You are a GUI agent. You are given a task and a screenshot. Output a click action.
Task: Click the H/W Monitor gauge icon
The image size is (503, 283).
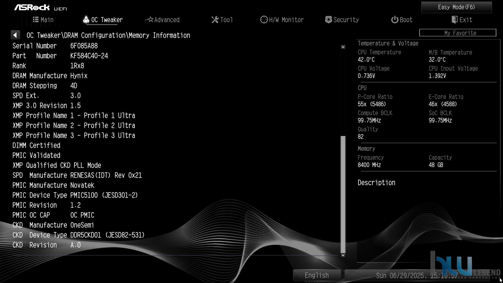[x=264, y=20]
